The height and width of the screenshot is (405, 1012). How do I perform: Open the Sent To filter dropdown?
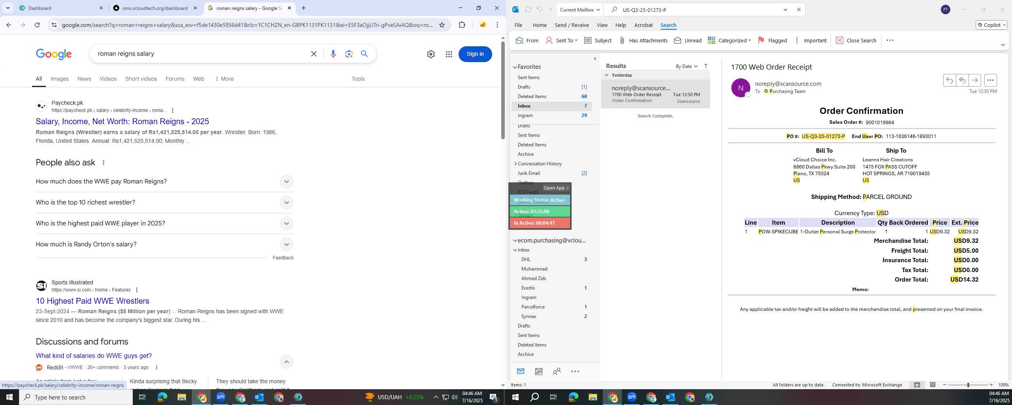[562, 40]
